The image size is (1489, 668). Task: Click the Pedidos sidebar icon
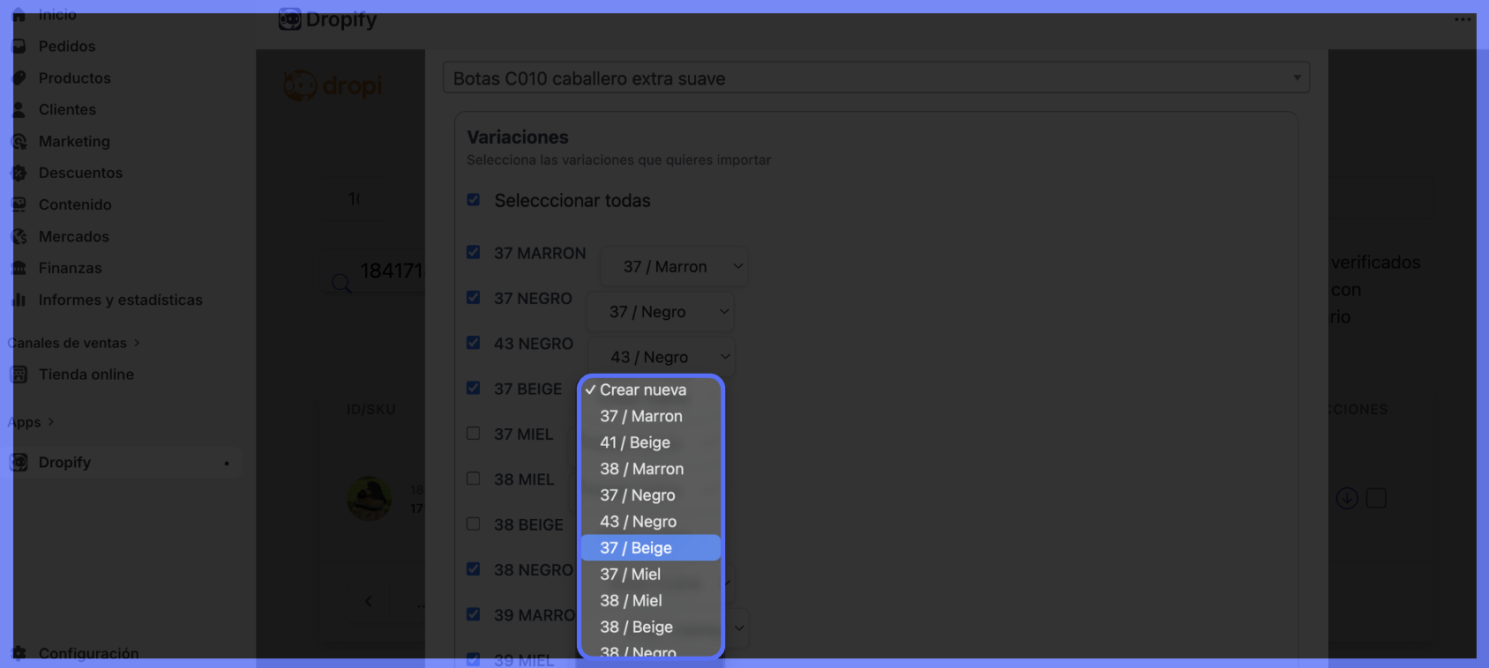click(19, 47)
